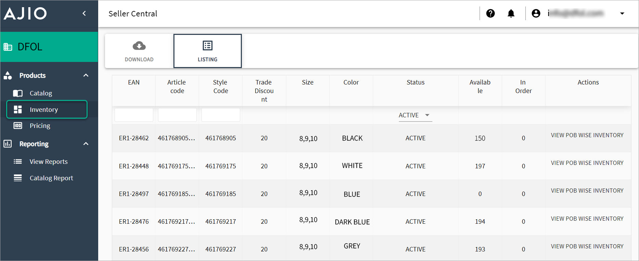Image resolution: width=639 pixels, height=261 pixels.
Task: Click the user account avatar icon
Action: pos(536,13)
